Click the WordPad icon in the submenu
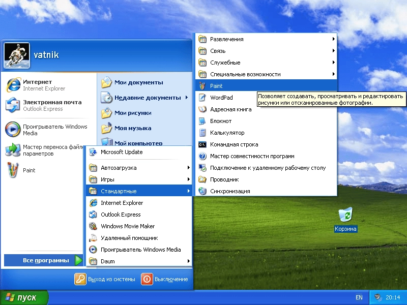 tap(202, 98)
